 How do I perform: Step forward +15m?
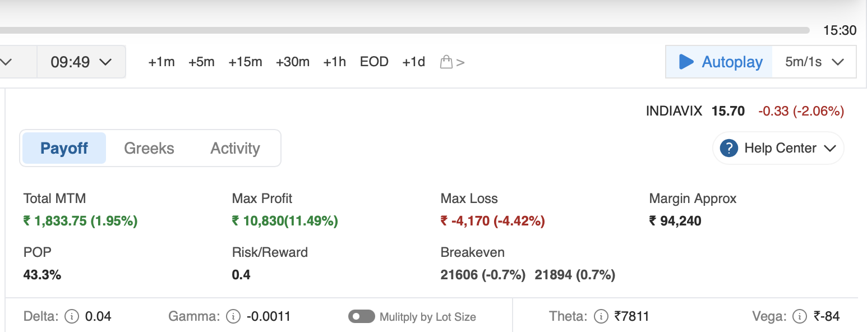[245, 62]
